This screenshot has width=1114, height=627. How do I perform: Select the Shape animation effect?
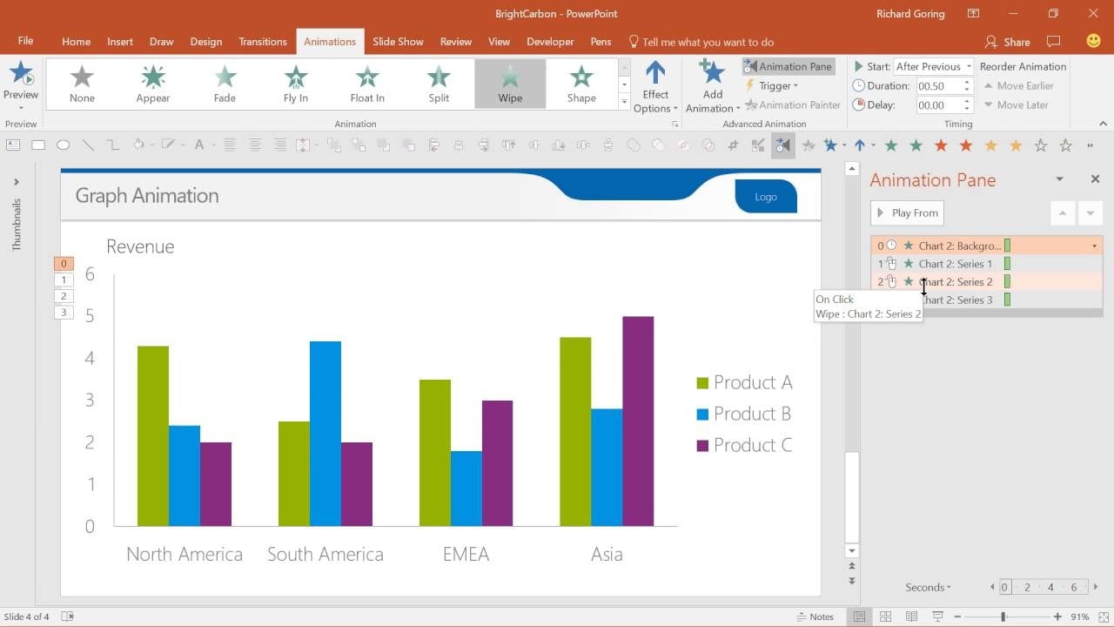581,84
